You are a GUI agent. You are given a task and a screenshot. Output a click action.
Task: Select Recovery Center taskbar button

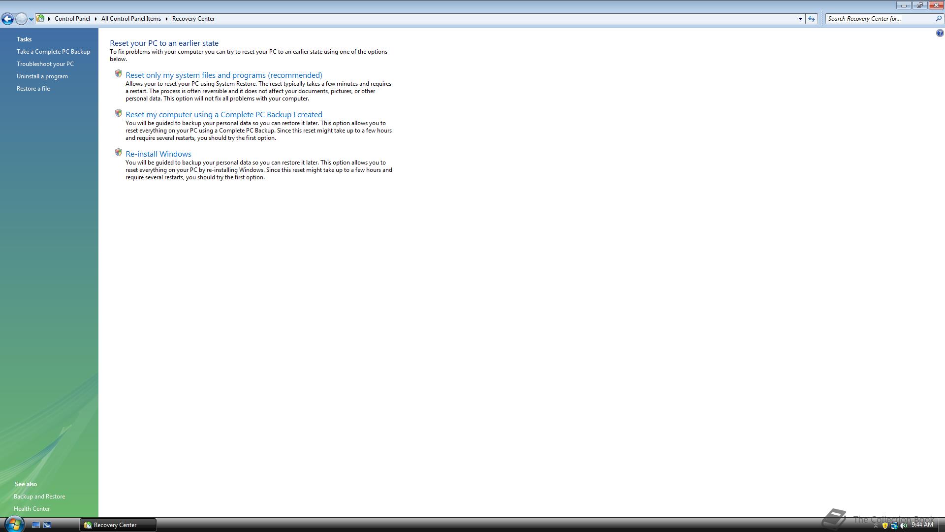click(118, 525)
